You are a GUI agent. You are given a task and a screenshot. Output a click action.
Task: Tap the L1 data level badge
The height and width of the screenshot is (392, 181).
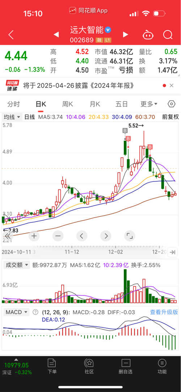click(x=108, y=40)
